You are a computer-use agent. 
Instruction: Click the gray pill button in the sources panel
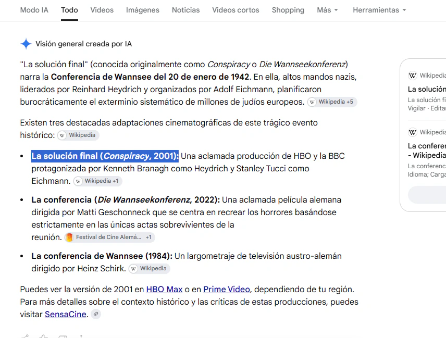[x=427, y=195]
